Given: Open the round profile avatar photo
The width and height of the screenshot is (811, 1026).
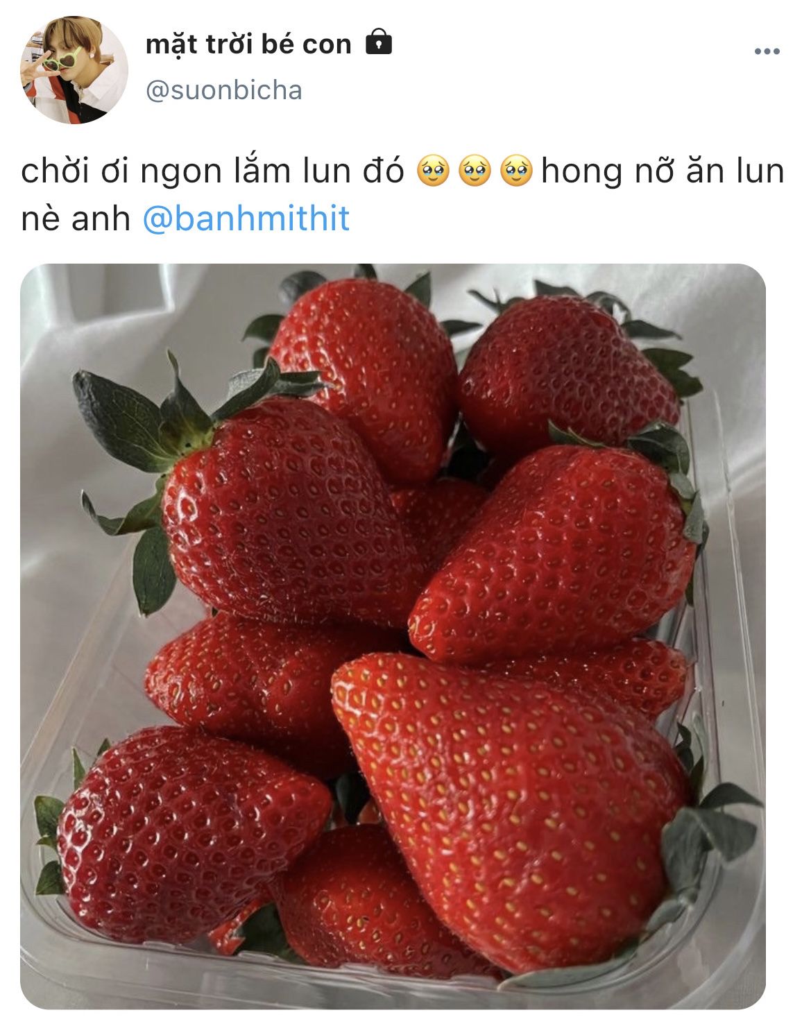Looking at the screenshot, I should [x=74, y=70].
